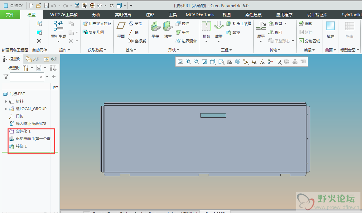362x213 pixels.
Task: Create a new file from quick access toolbar
Action: pos(31,6)
